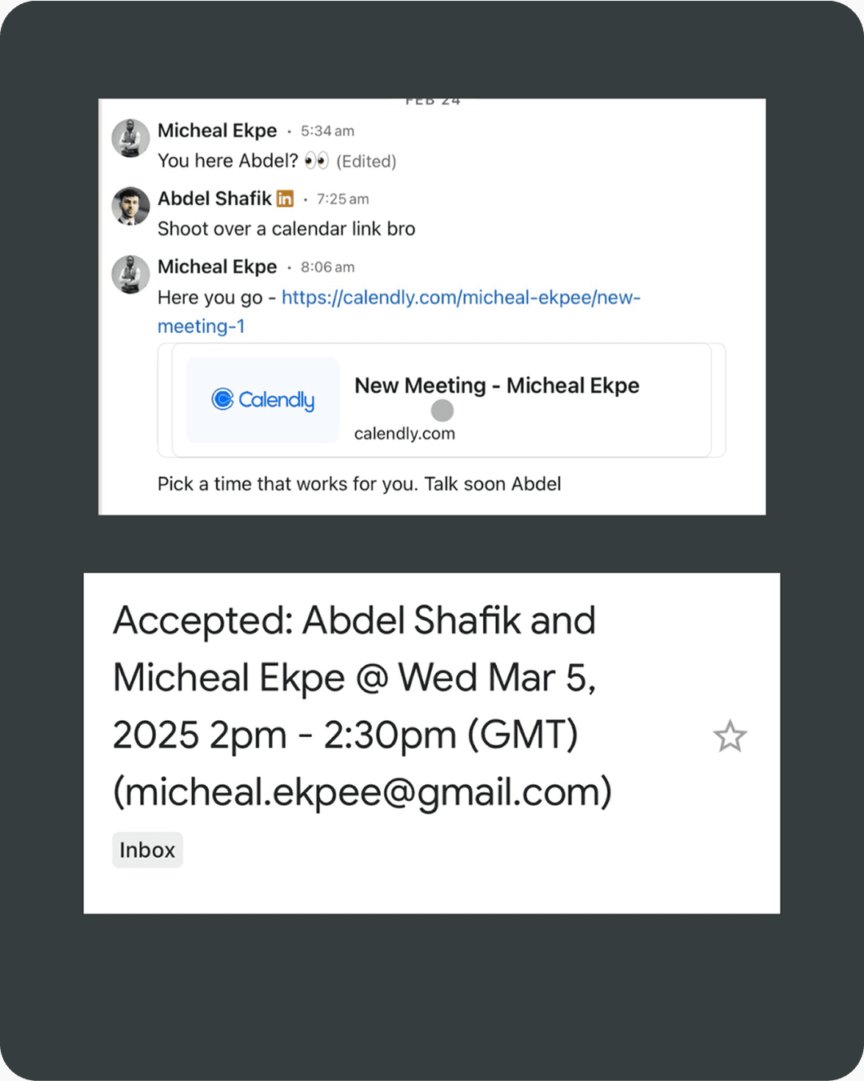The height and width of the screenshot is (1081, 864).
Task: Click Abdel Shafik's profile avatar
Action: (130, 206)
